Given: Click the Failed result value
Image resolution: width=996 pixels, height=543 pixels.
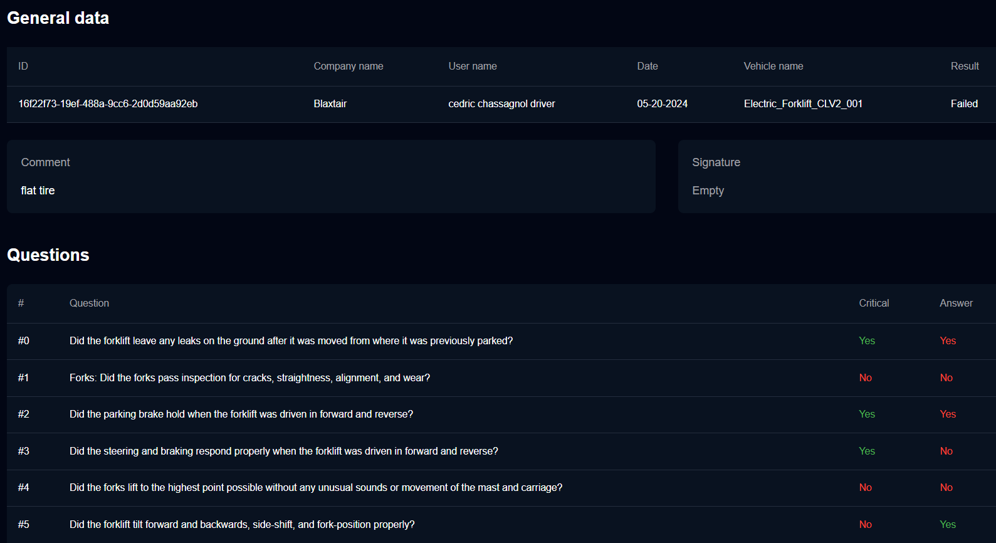Looking at the screenshot, I should [963, 104].
